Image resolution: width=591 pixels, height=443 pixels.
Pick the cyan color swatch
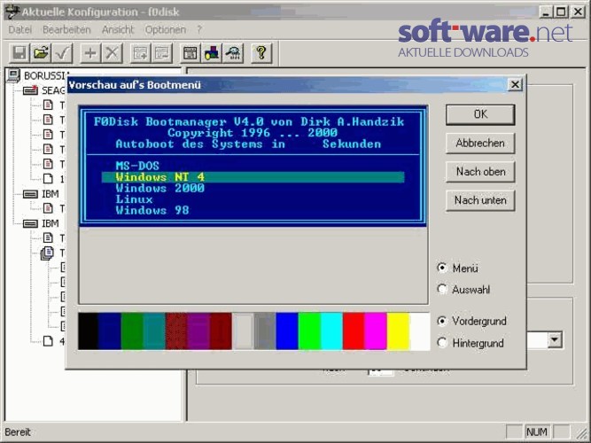pos(331,331)
